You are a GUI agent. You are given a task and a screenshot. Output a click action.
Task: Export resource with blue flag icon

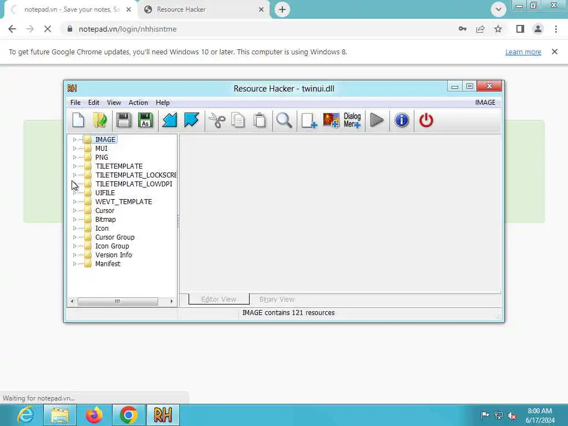click(191, 120)
